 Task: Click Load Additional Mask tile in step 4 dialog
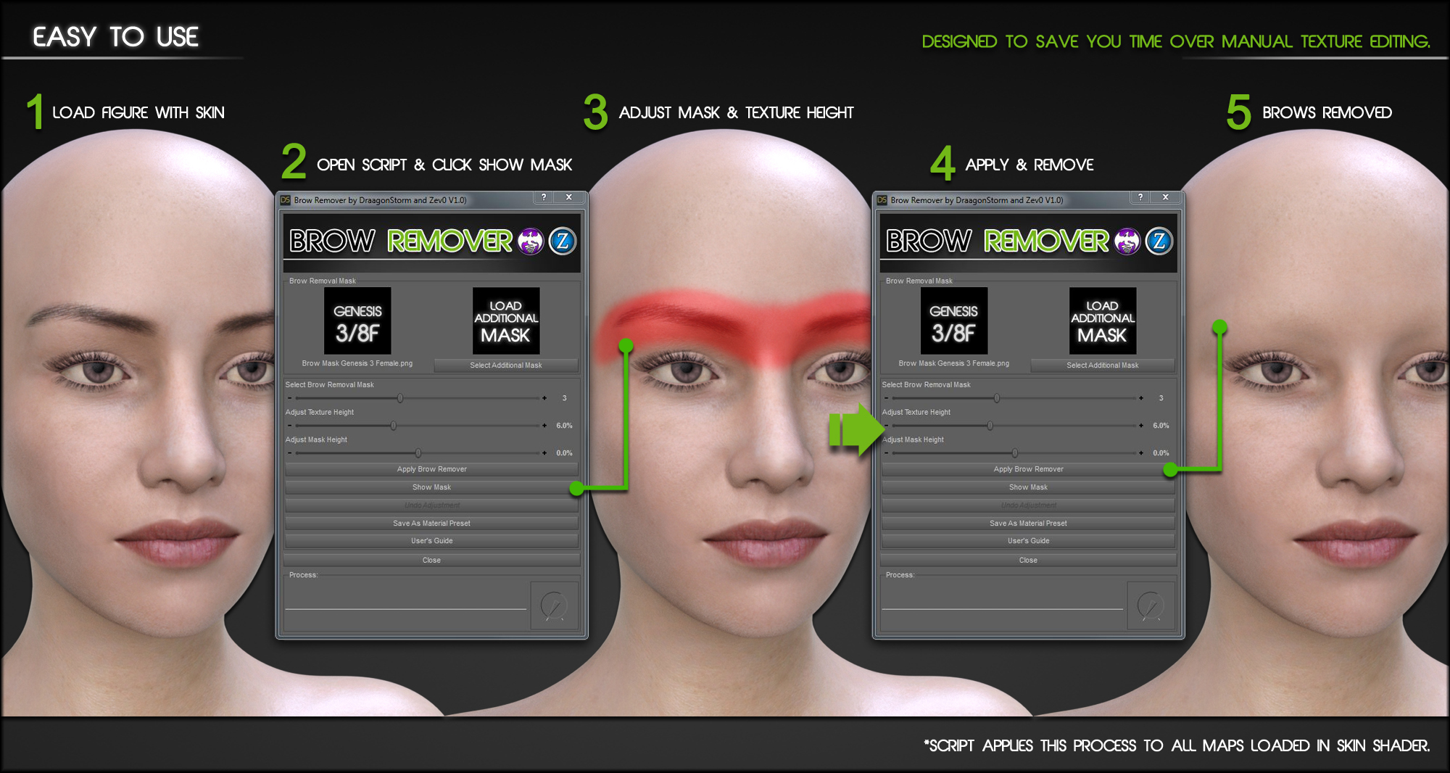pyautogui.click(x=1102, y=321)
